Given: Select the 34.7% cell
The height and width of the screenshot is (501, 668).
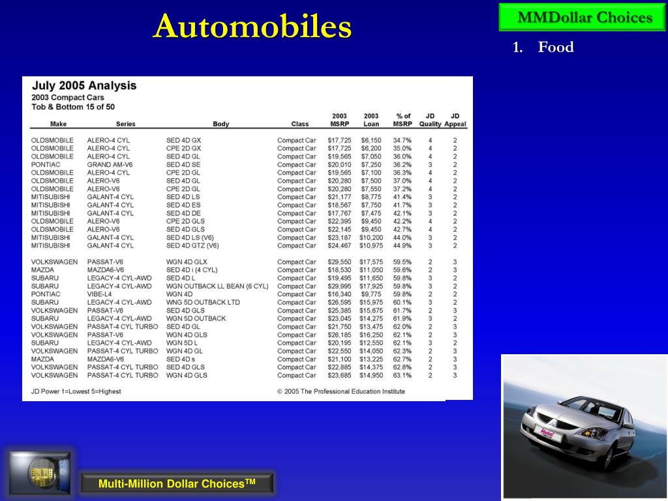Looking at the screenshot, I should click(402, 140).
